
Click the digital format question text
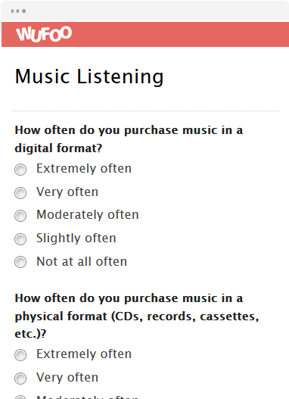pyautogui.click(x=129, y=139)
